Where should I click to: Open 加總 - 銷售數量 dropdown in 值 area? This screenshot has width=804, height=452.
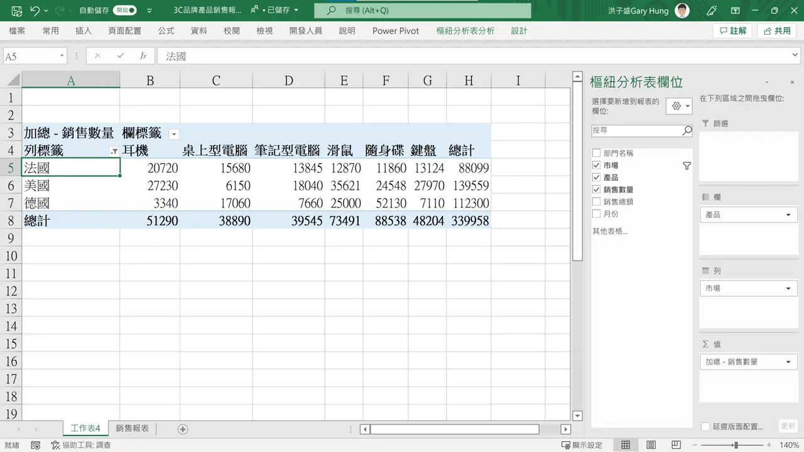click(x=789, y=362)
